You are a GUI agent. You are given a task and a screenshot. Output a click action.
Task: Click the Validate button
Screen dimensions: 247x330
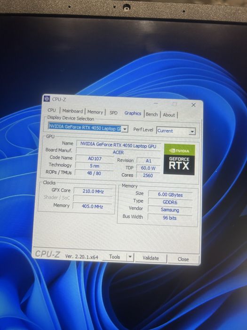point(151,258)
